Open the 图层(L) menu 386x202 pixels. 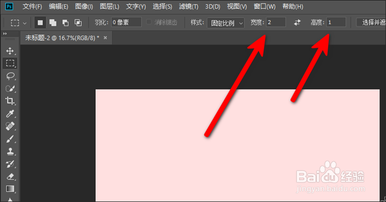pos(109,7)
